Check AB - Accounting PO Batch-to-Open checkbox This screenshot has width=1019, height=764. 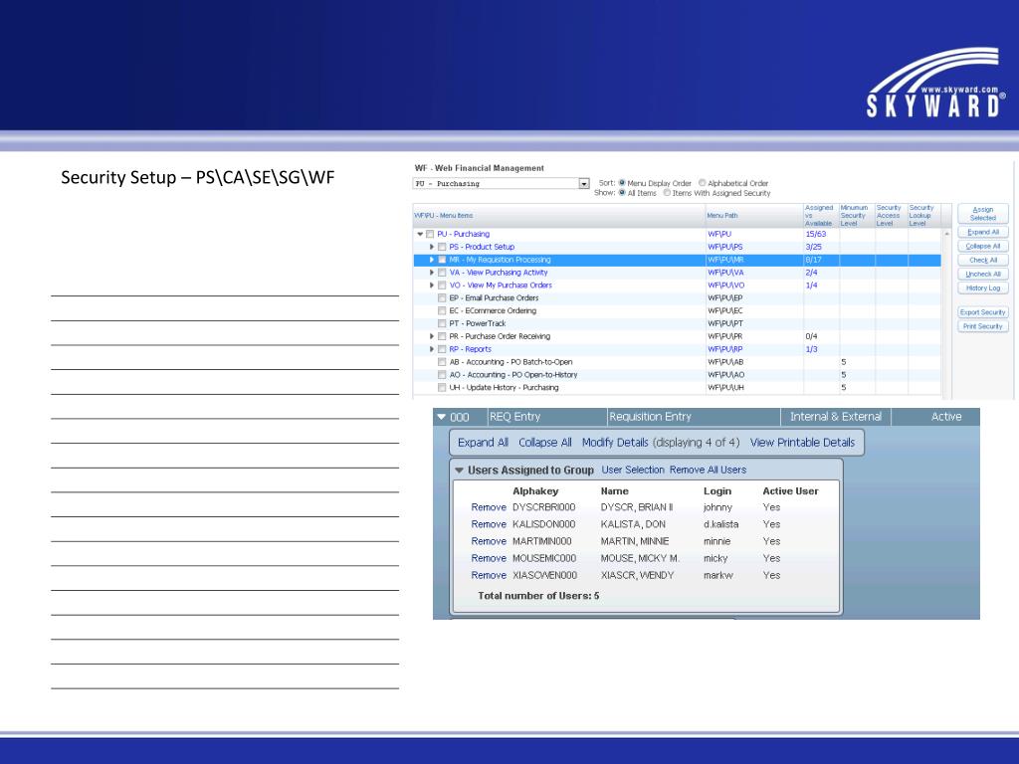[442, 362]
